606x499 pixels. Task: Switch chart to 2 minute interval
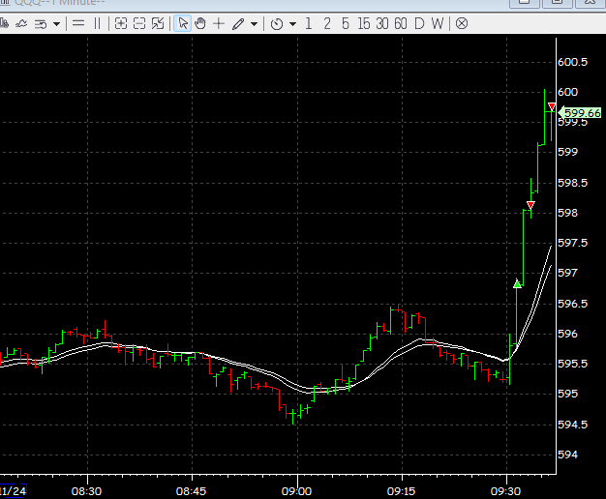click(327, 23)
